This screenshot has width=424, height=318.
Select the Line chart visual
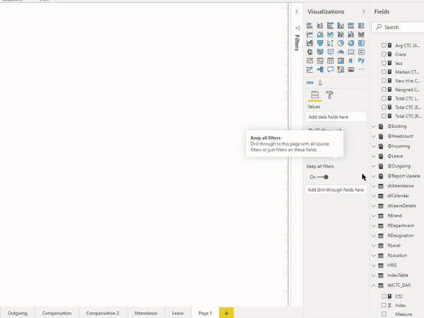(x=310, y=35)
